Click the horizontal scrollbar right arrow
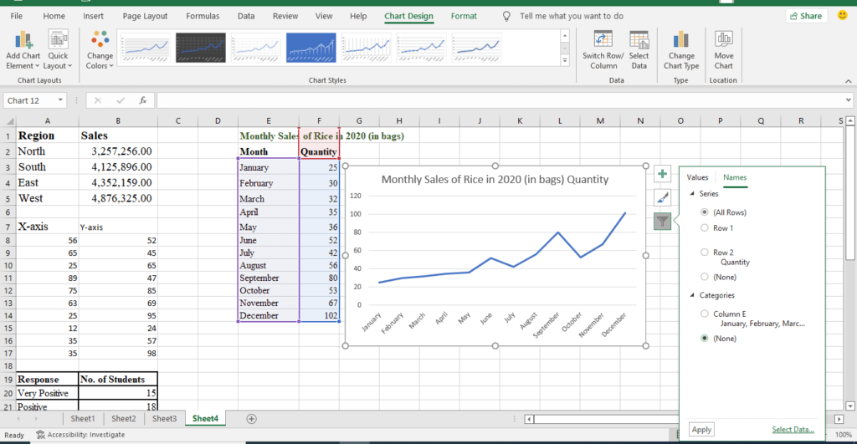This screenshot has width=857, height=444. click(839, 420)
